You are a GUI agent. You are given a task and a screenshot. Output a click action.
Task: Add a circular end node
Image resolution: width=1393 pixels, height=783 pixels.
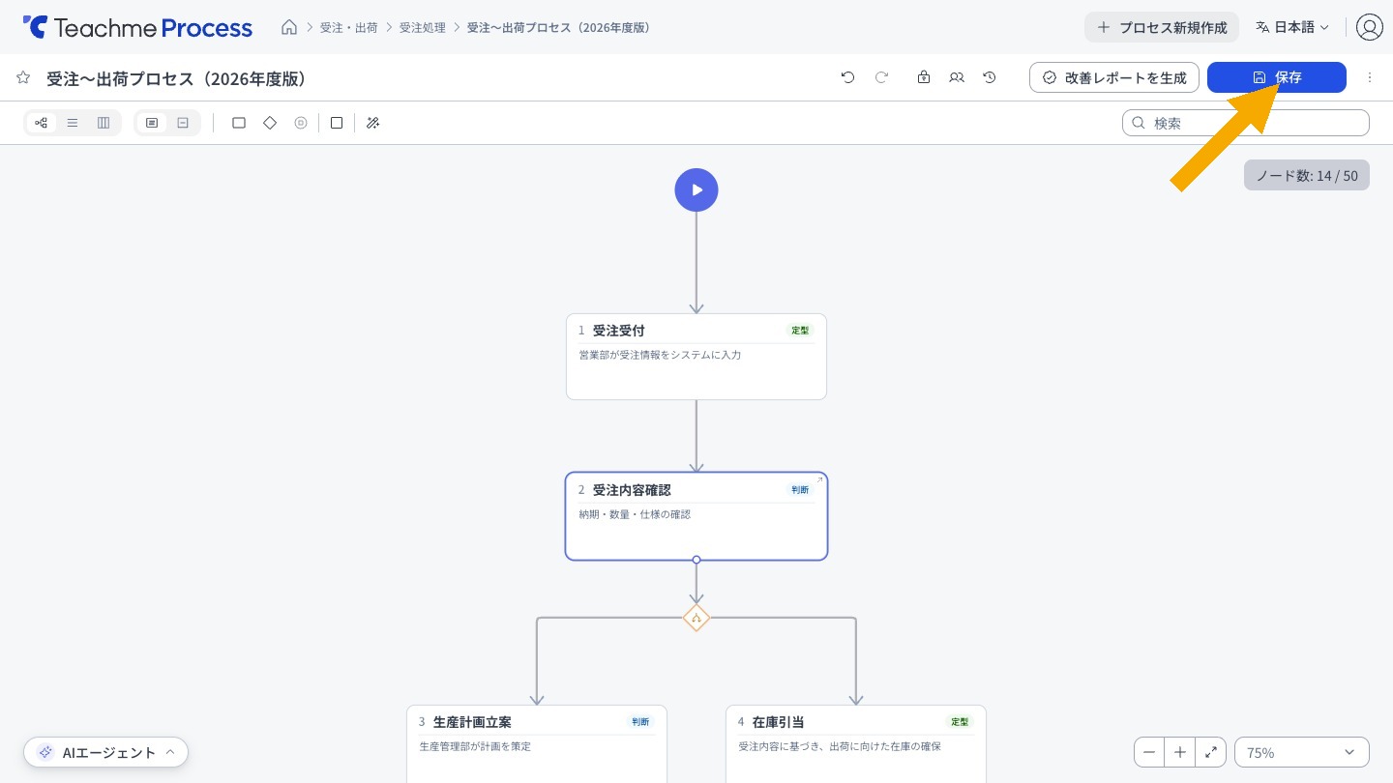pos(301,123)
